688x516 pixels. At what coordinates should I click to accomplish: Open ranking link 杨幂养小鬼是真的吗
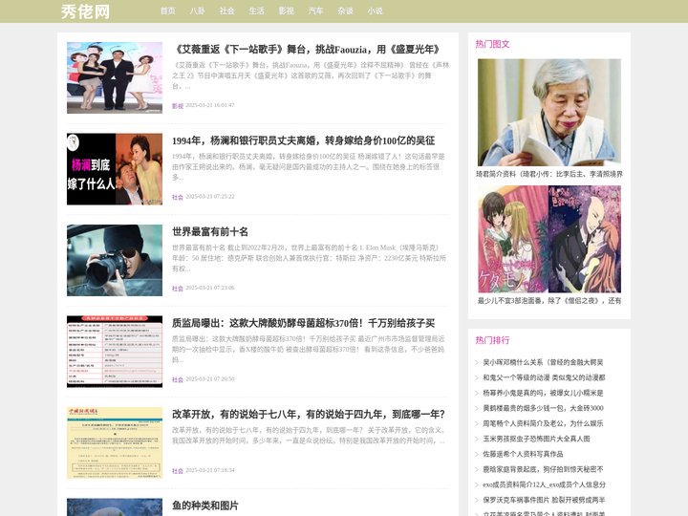pos(543,393)
